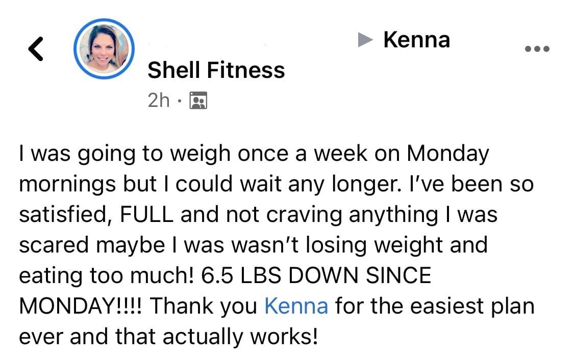Go back using the left chevron arrow
The width and height of the screenshot is (574, 363).
tap(36, 48)
